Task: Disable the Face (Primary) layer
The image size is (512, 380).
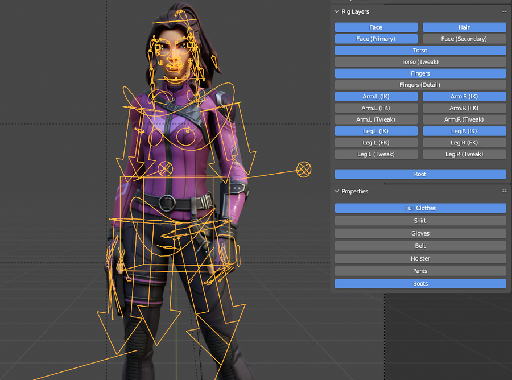Action: click(376, 39)
